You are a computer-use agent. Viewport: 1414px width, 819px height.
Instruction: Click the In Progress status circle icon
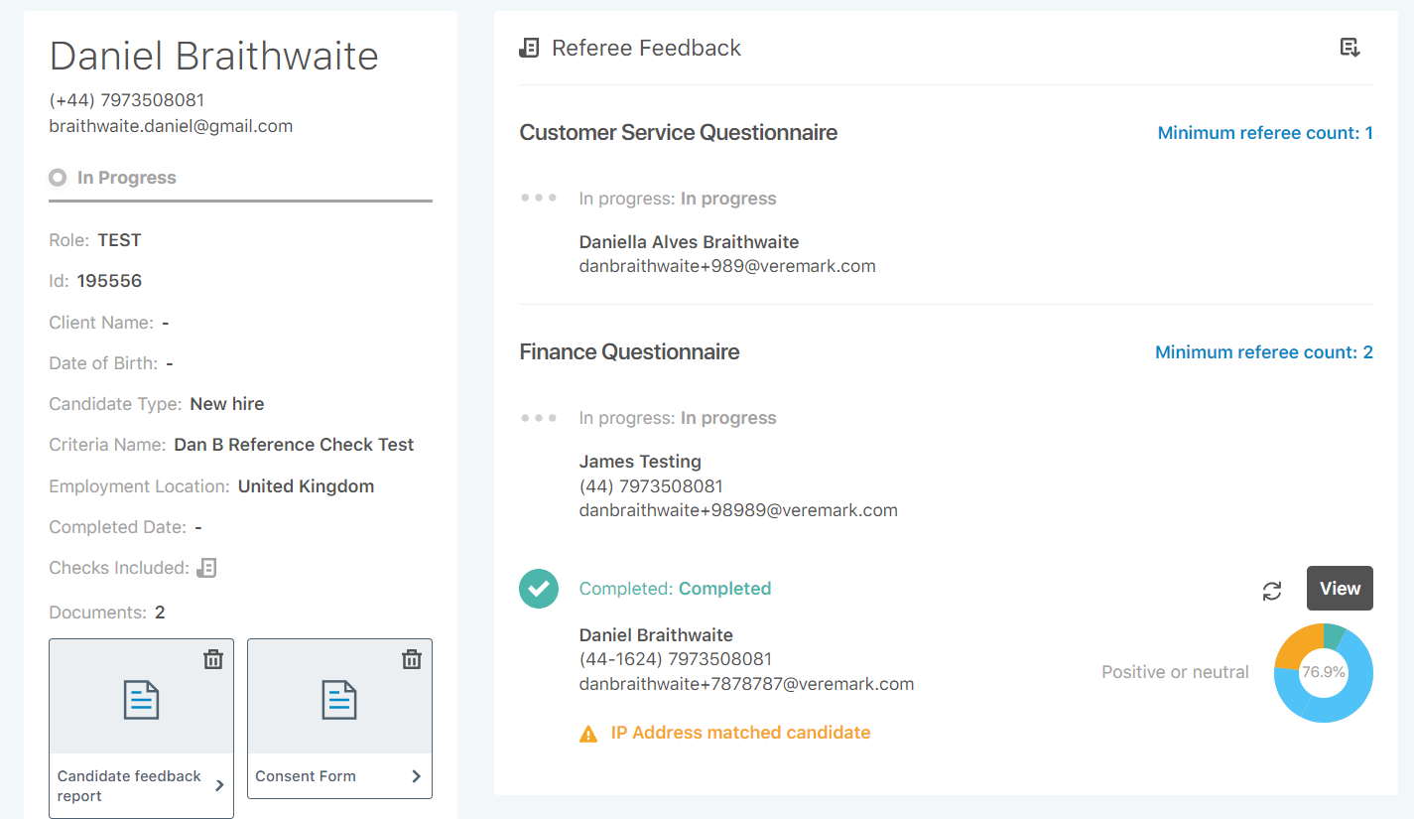58,178
